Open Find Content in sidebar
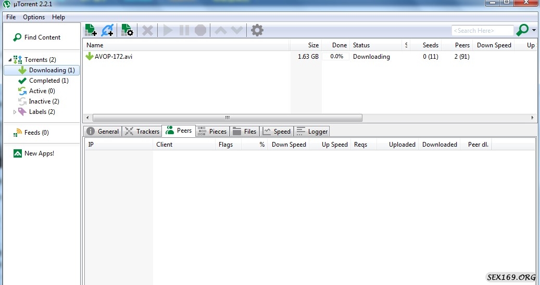The width and height of the screenshot is (540, 285). [x=42, y=37]
